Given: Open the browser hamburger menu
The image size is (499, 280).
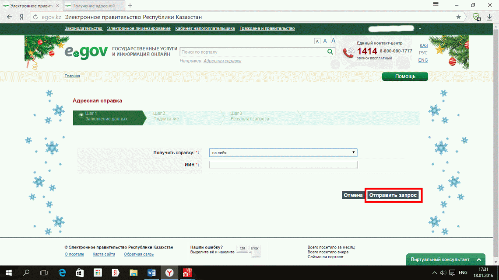Looking at the screenshot, I should coord(436,5).
